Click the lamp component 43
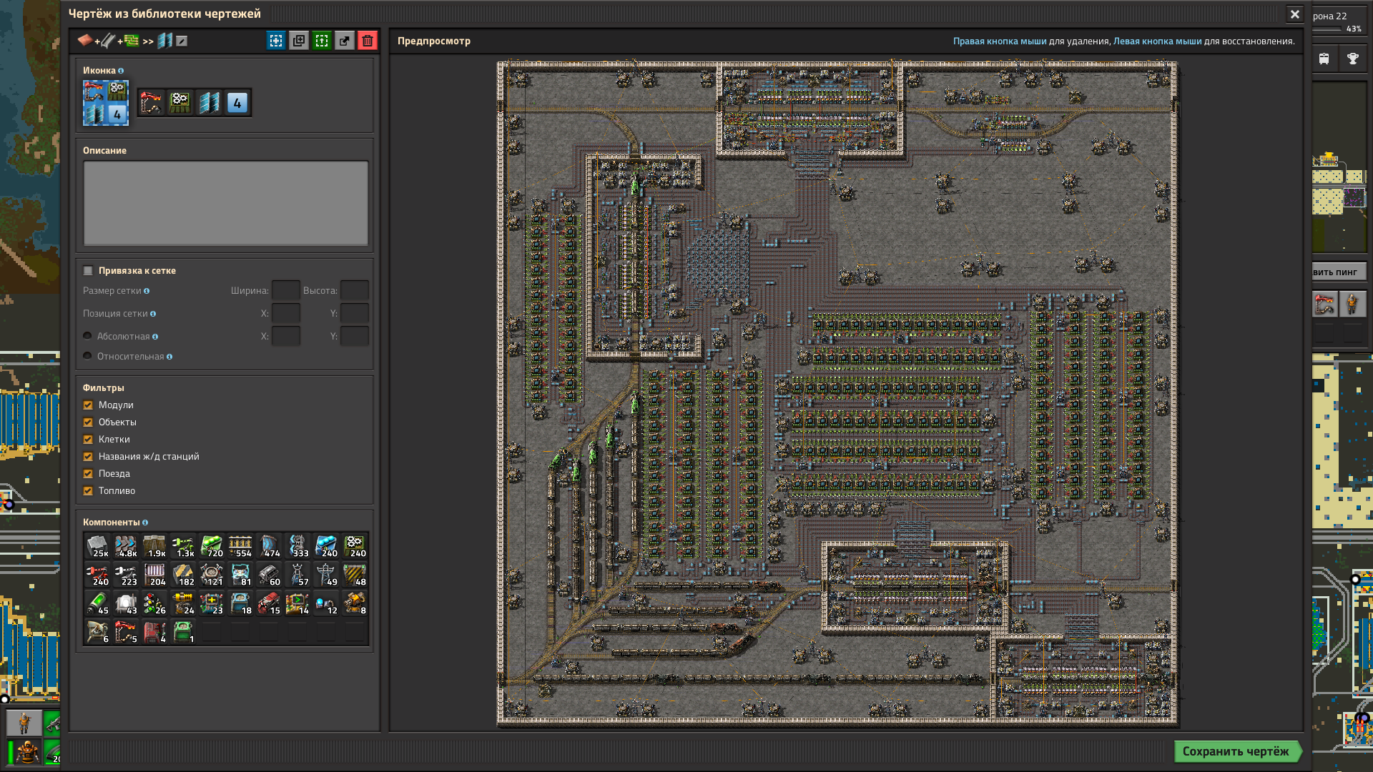The height and width of the screenshot is (772, 1373). pyautogui.click(x=126, y=603)
